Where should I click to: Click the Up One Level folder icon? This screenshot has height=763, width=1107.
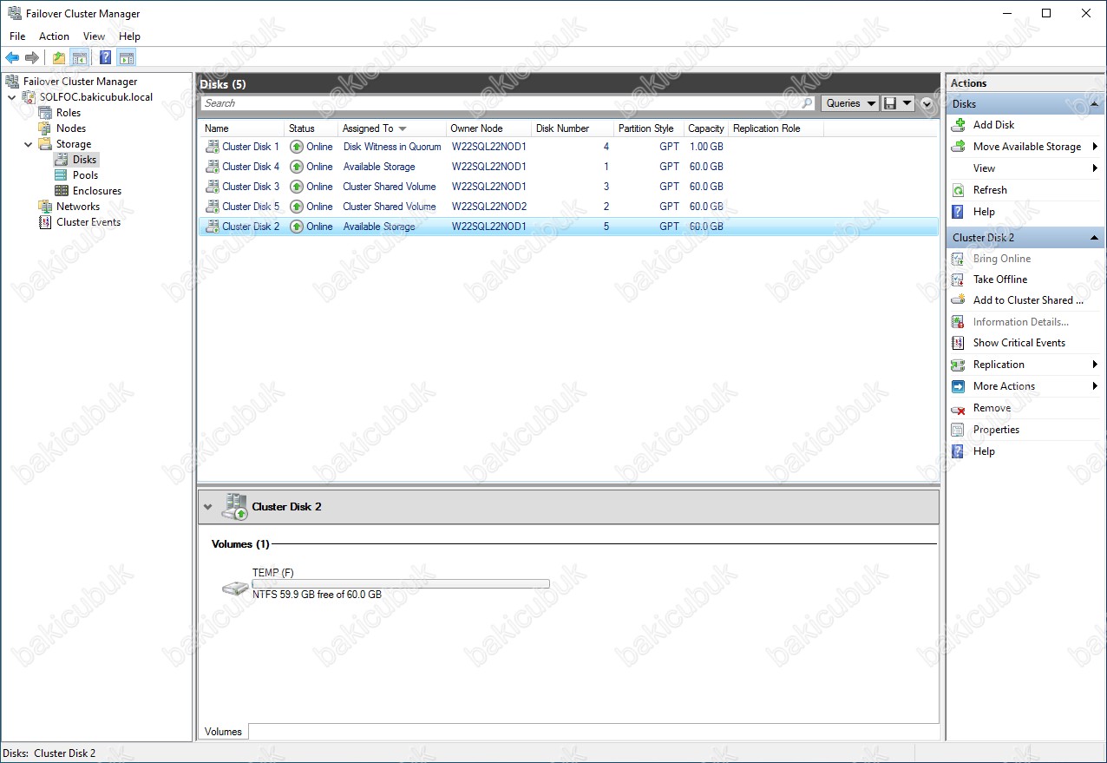tap(58, 58)
